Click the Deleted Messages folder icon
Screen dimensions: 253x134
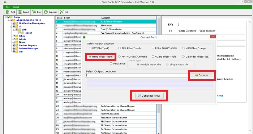pos(17,49)
